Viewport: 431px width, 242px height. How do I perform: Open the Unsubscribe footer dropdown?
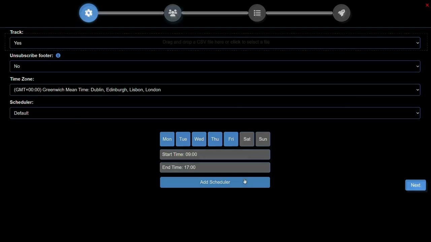pyautogui.click(x=215, y=66)
